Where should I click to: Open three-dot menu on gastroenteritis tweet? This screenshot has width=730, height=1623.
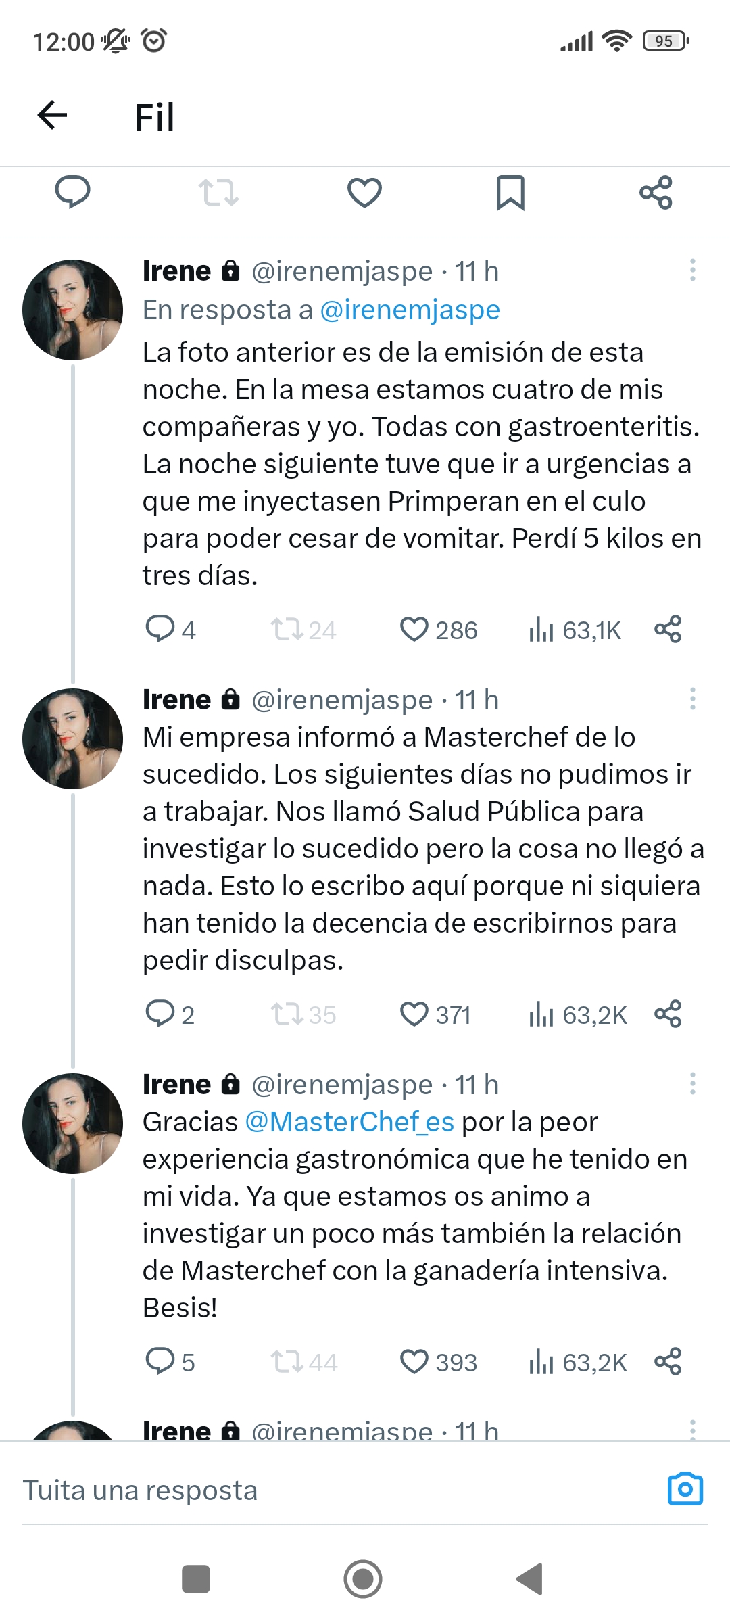[x=692, y=270]
